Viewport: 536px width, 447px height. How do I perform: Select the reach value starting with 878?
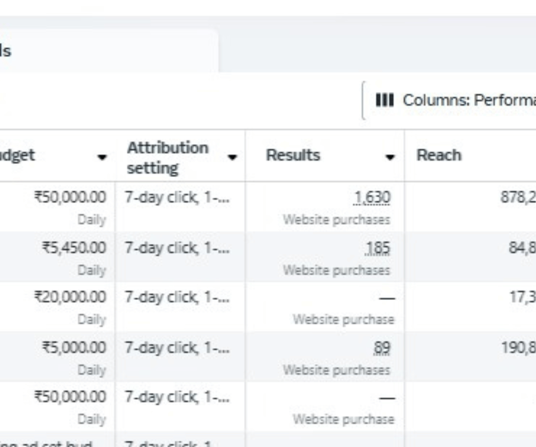coord(518,197)
